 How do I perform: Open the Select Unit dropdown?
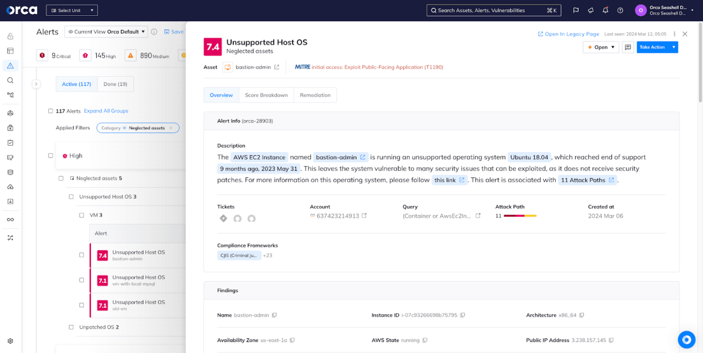point(72,10)
